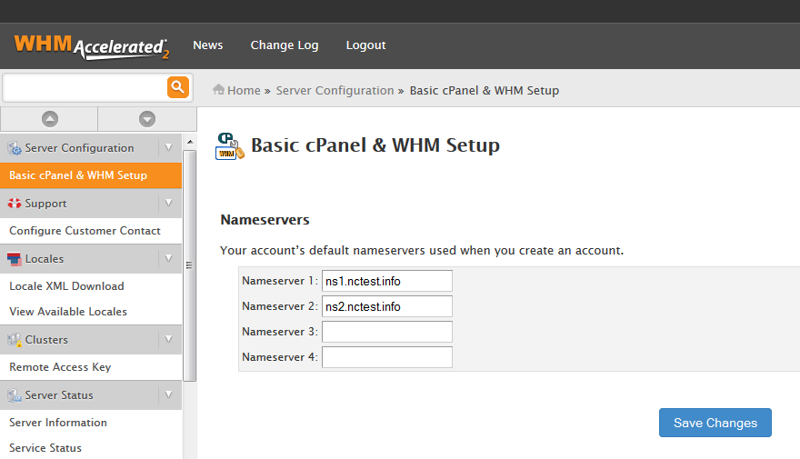Image resolution: width=800 pixels, height=459 pixels.
Task: Click the Server Status section icon
Action: [15, 395]
